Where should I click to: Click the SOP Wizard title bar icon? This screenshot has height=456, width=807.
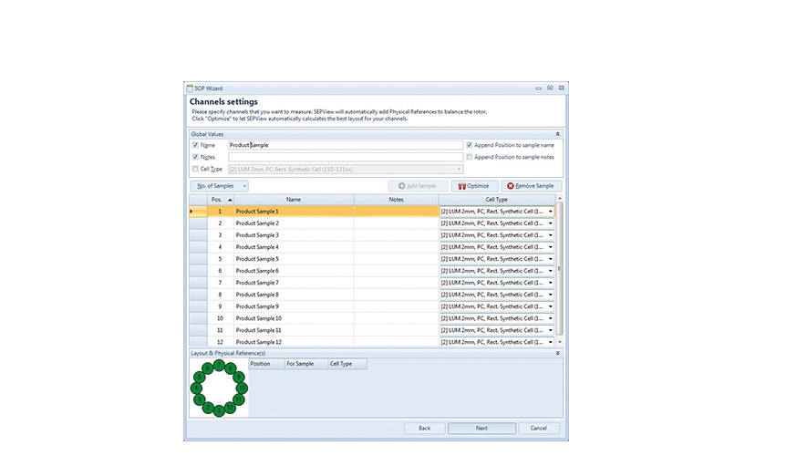[190, 88]
